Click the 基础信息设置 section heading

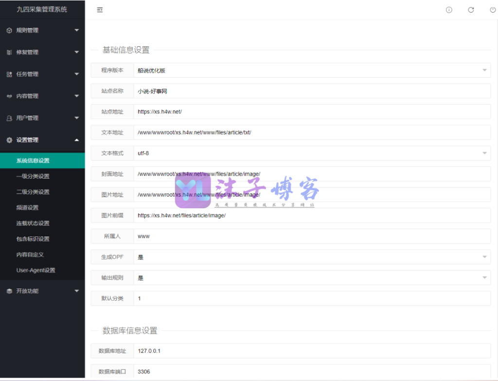[126, 50]
